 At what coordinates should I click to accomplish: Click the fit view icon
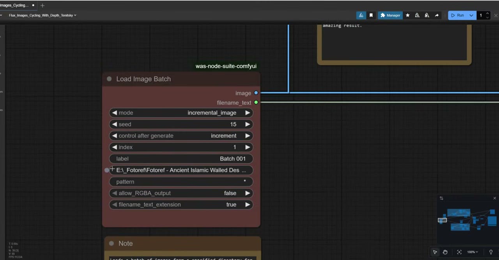point(459,252)
